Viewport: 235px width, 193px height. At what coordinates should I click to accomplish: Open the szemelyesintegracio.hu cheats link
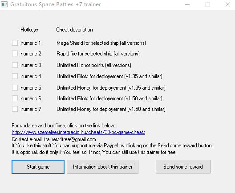78,132
